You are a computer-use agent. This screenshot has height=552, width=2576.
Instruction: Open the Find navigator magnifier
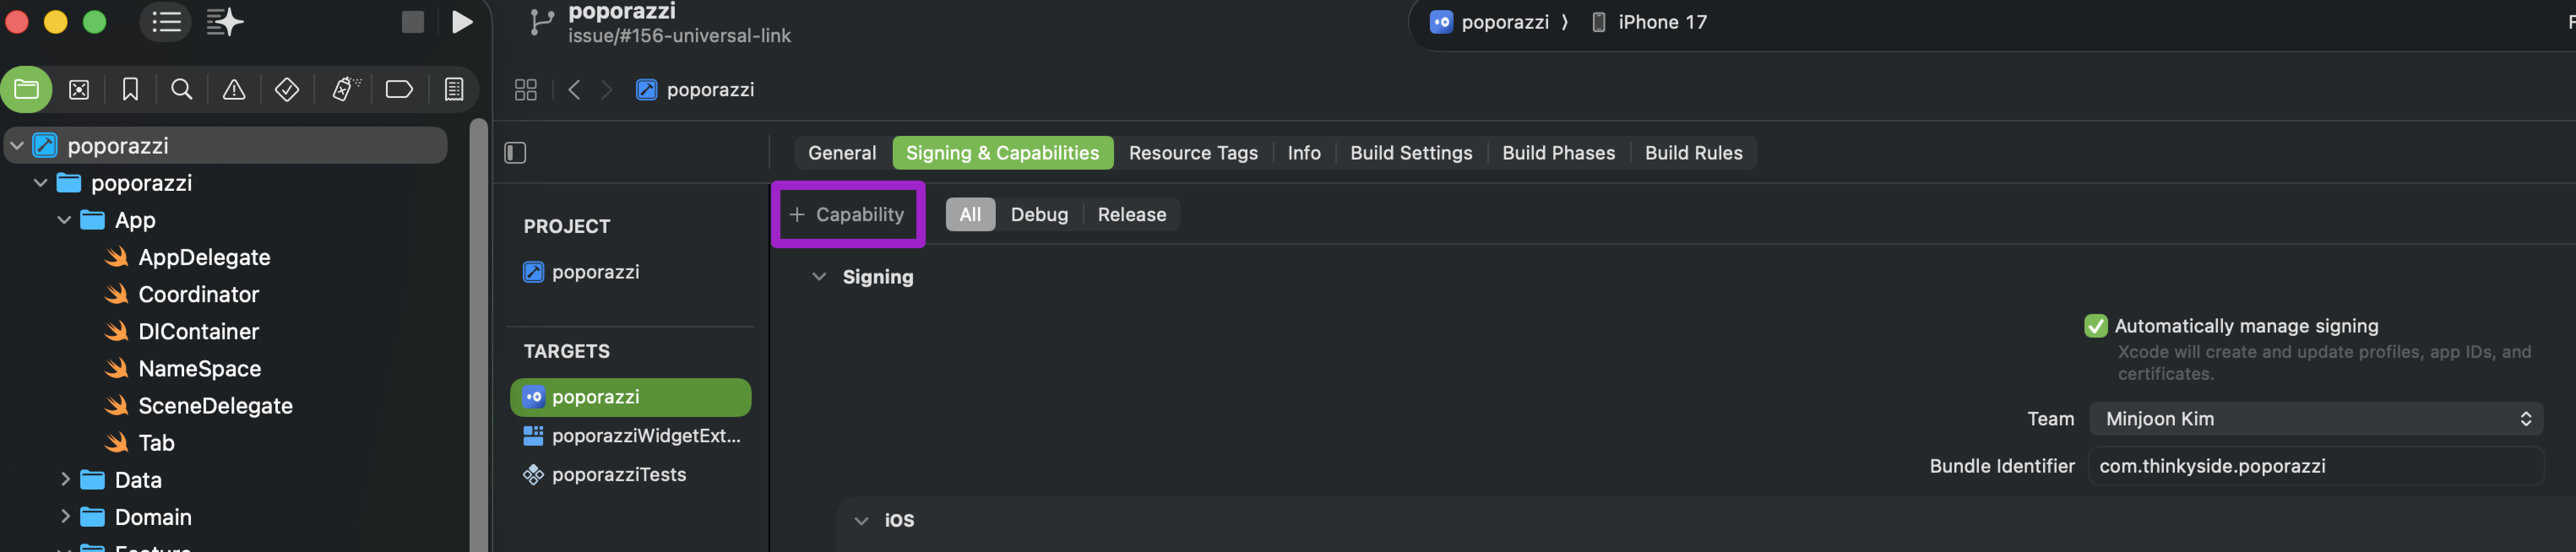[181, 90]
